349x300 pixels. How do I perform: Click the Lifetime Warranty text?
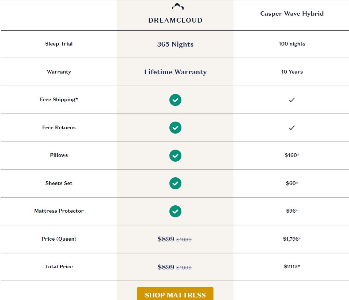pos(175,72)
